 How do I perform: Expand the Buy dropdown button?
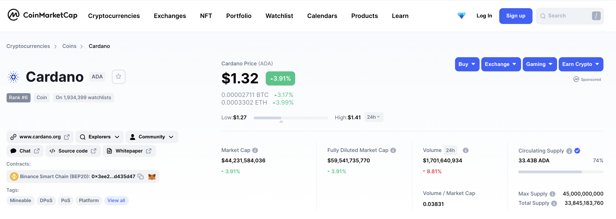coord(467,64)
